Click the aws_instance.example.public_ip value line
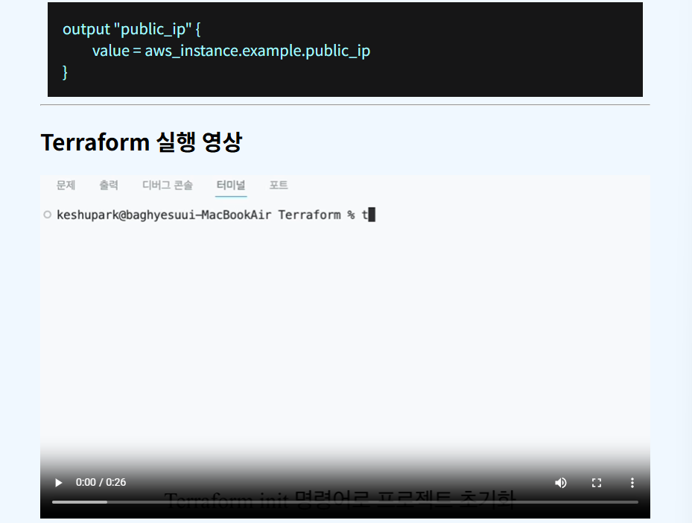 231,51
